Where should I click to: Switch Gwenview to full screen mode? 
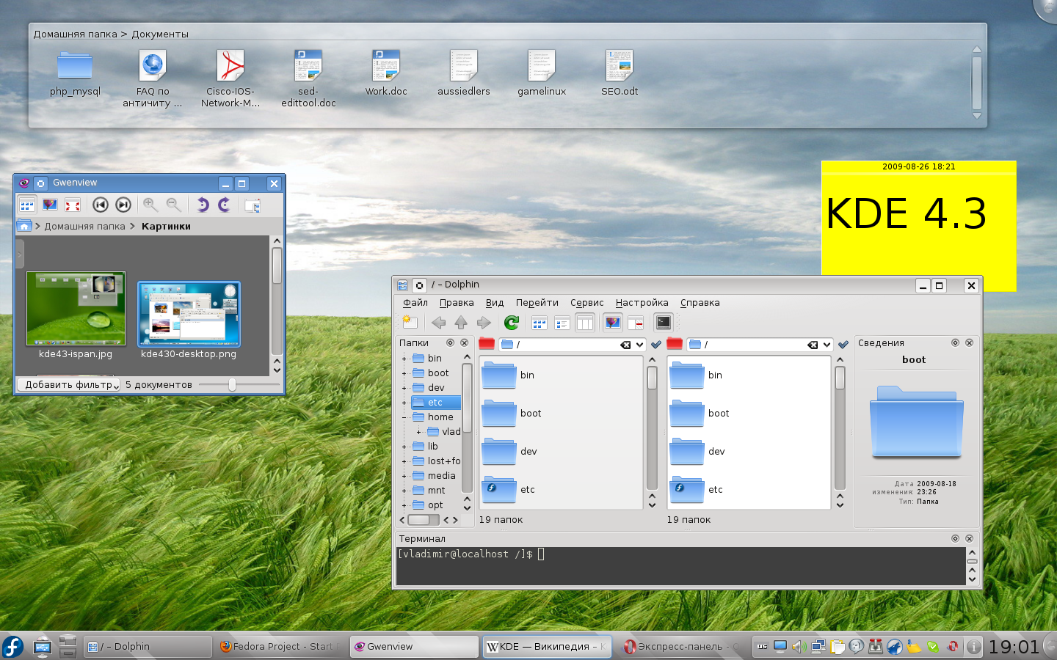pyautogui.click(x=73, y=205)
